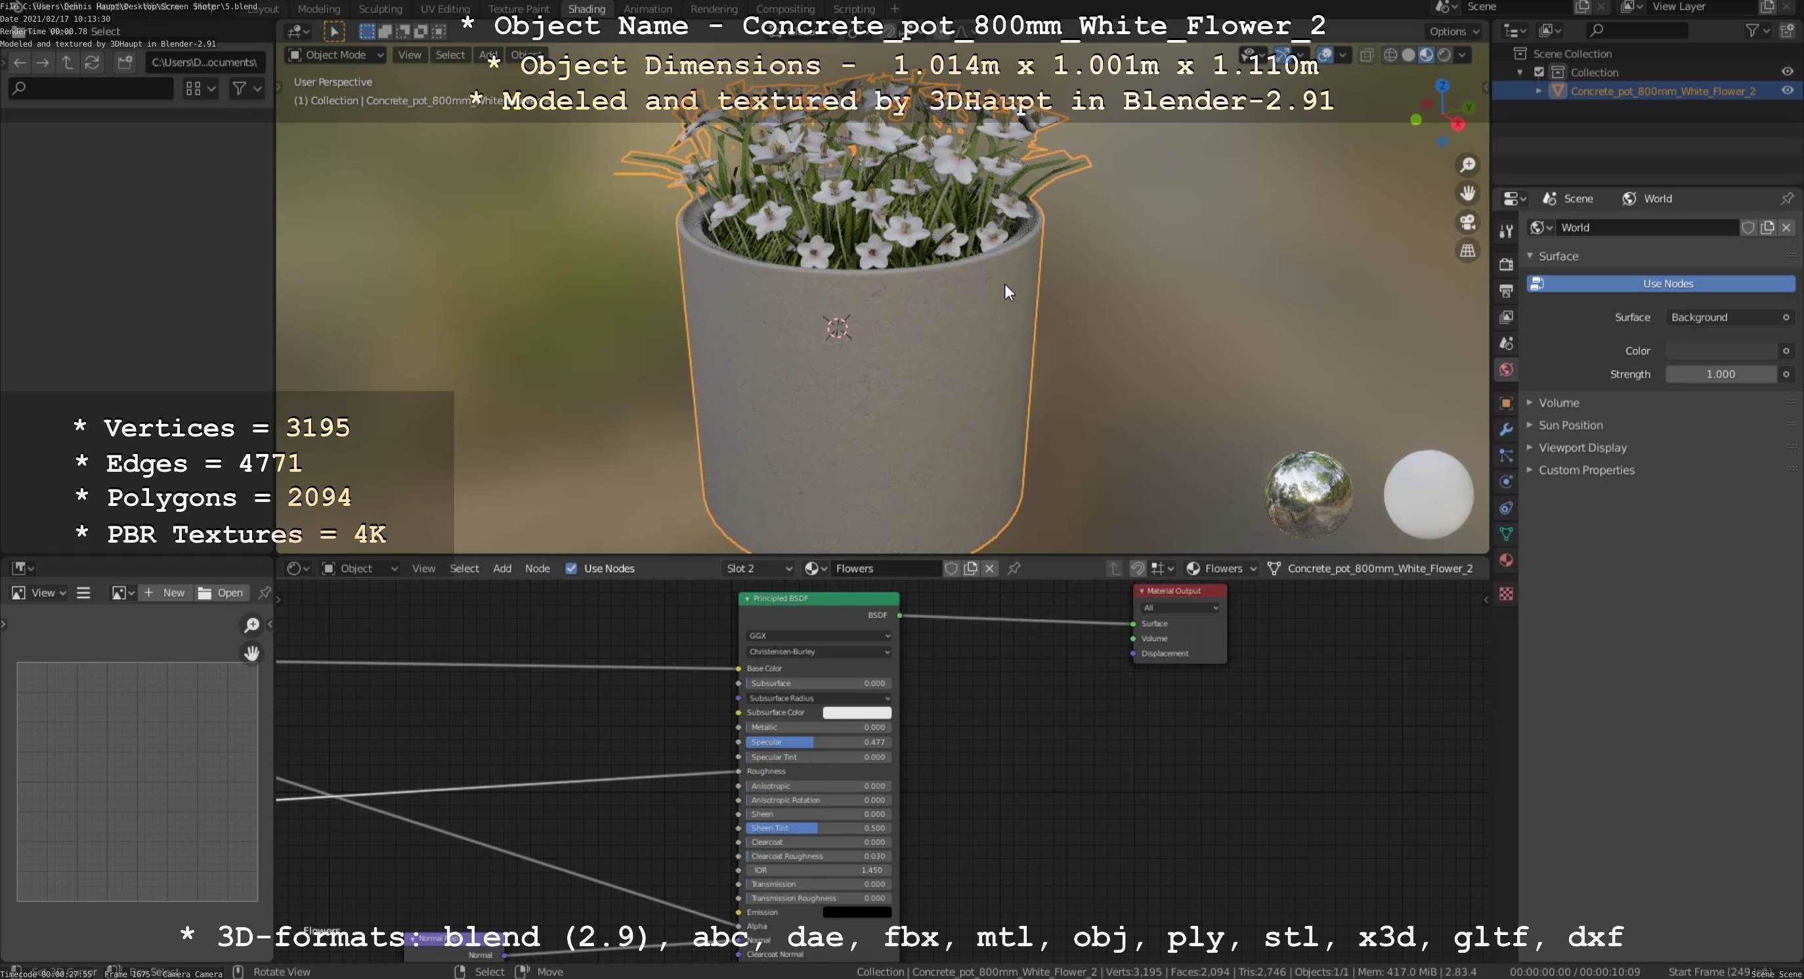The image size is (1804, 979).
Task: Click the Open image button
Action: [221, 593]
